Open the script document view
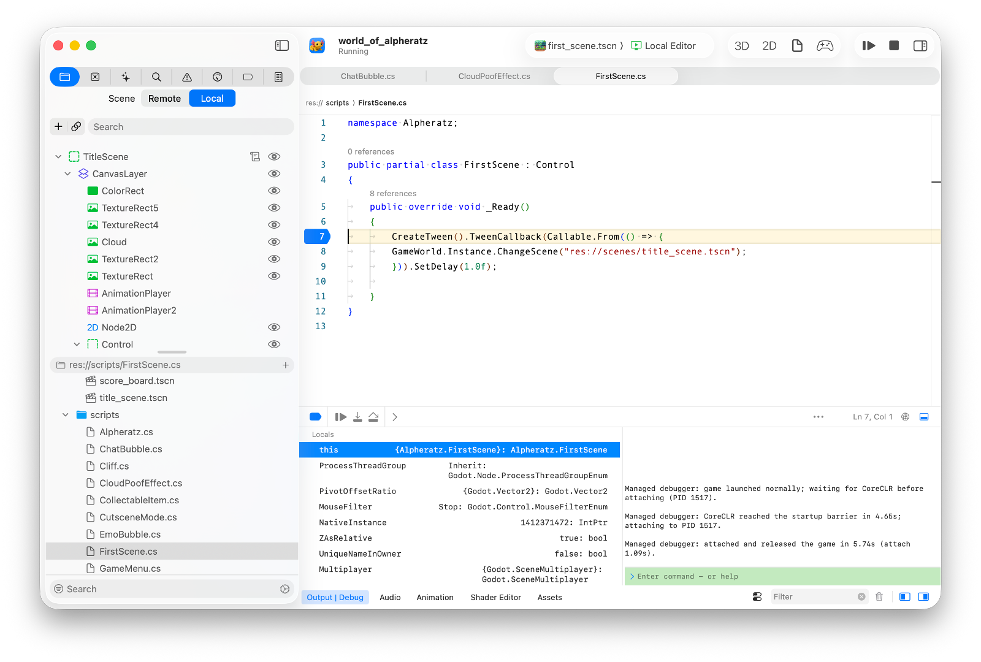This screenshot has width=981, height=662. 797,45
